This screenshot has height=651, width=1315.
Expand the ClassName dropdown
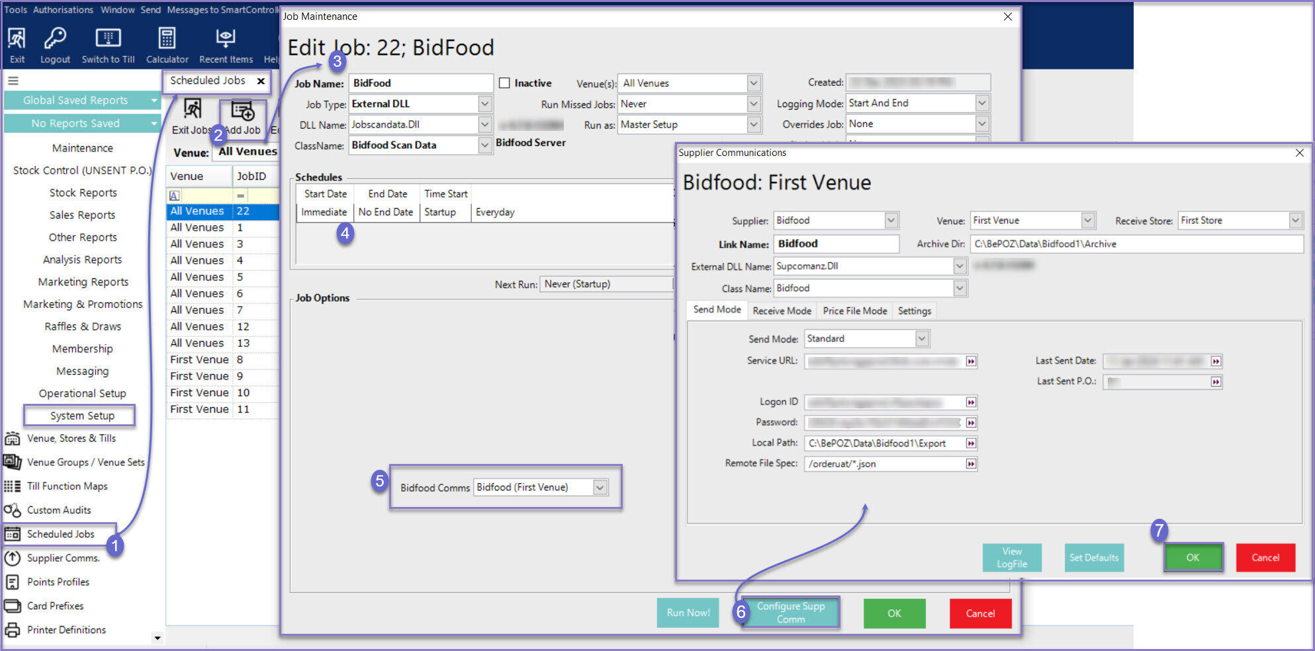point(484,145)
